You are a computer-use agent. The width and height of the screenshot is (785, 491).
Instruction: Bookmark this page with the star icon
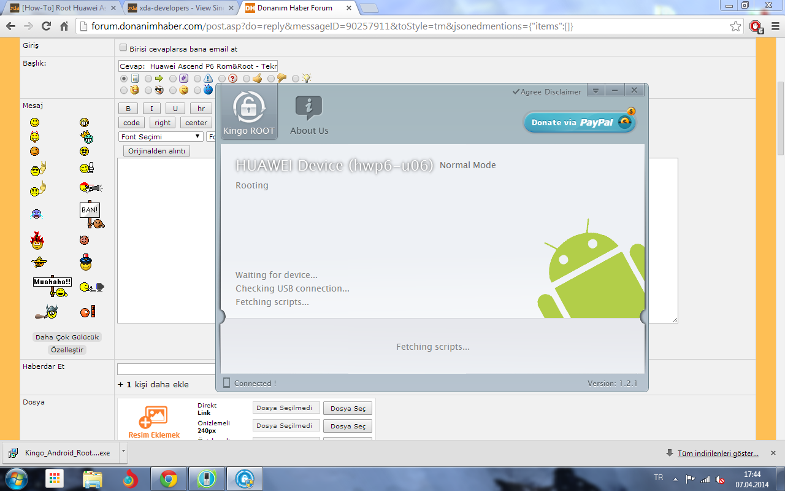[x=735, y=26]
